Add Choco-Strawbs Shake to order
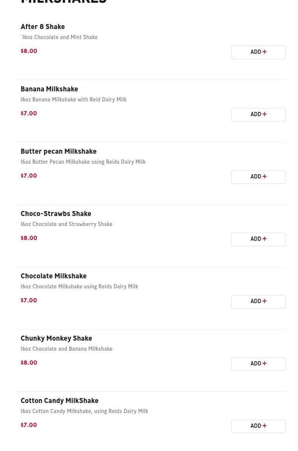The image size is (298, 451). click(258, 239)
